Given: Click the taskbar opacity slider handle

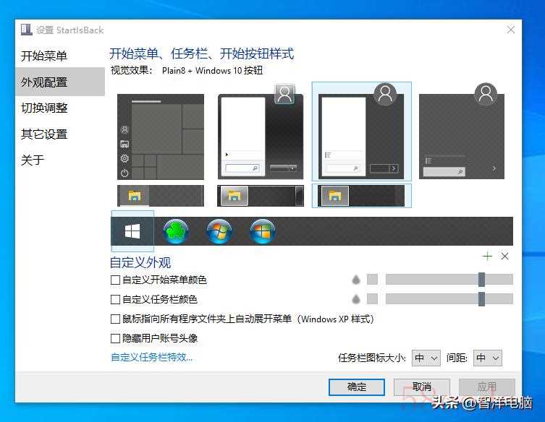Looking at the screenshot, I should pos(481,299).
